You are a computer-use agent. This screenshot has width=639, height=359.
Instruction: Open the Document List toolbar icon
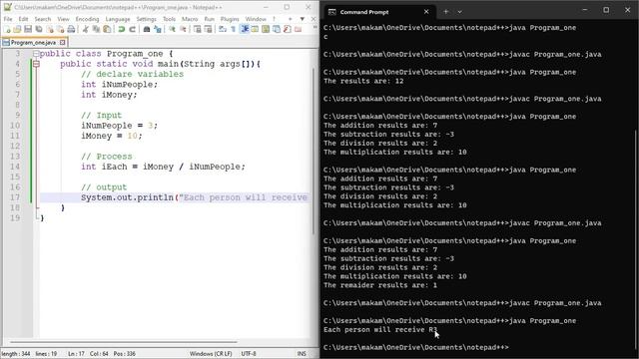click(x=277, y=29)
